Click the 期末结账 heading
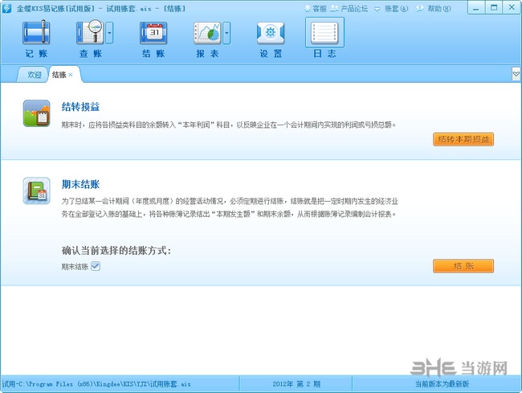The image size is (522, 393). pos(80,184)
